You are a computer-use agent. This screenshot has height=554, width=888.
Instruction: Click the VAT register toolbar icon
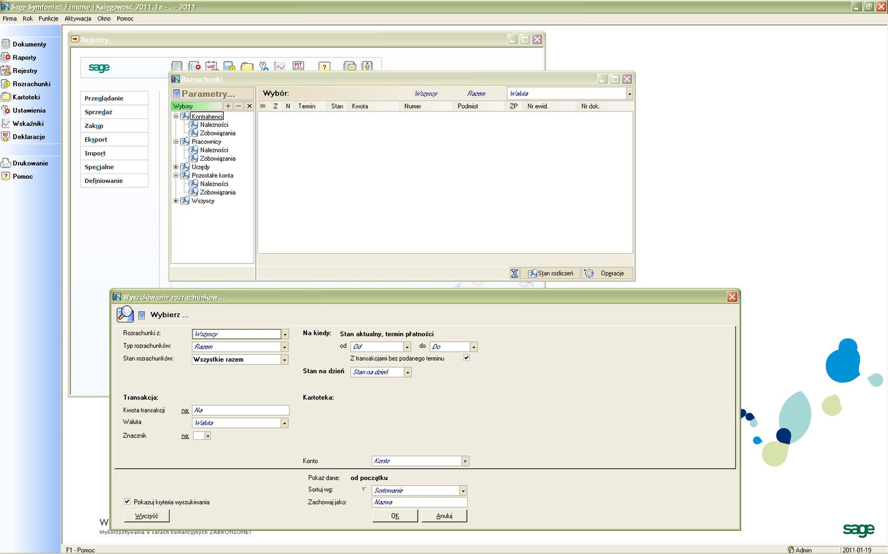click(211, 66)
